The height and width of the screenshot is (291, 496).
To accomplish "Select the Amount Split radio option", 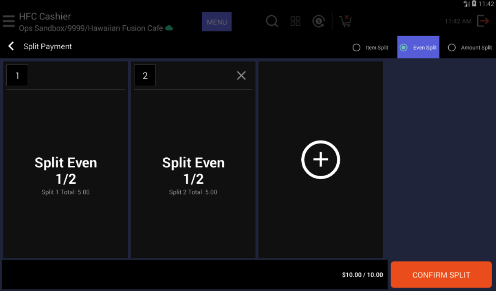I will [452, 48].
